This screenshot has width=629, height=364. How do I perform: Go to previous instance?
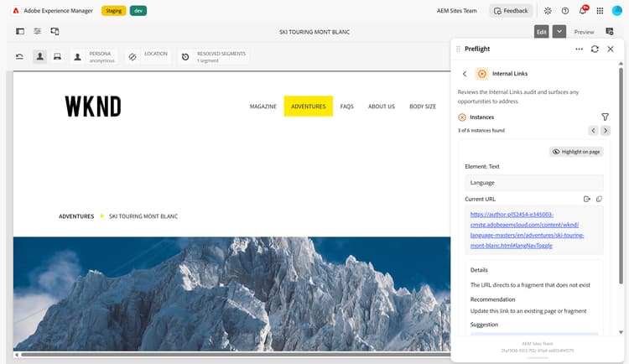(593, 131)
